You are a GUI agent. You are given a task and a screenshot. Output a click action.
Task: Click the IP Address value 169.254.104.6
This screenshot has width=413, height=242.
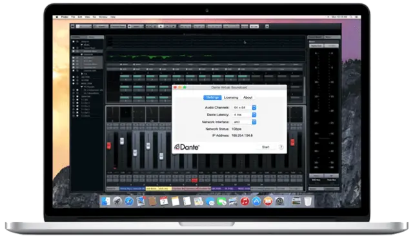(x=242, y=136)
